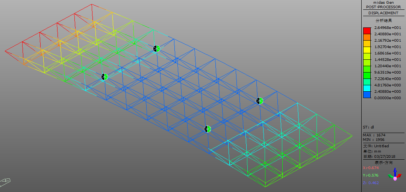Screen dimensions: 406x192
Task: Select the bottommost support node marker
Action: [x=208, y=129]
